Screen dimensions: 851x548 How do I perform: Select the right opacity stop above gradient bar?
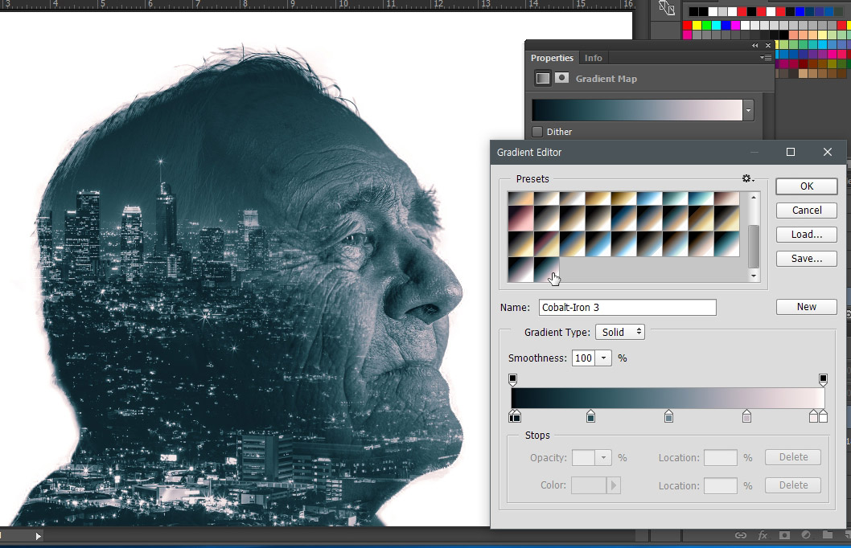[823, 379]
